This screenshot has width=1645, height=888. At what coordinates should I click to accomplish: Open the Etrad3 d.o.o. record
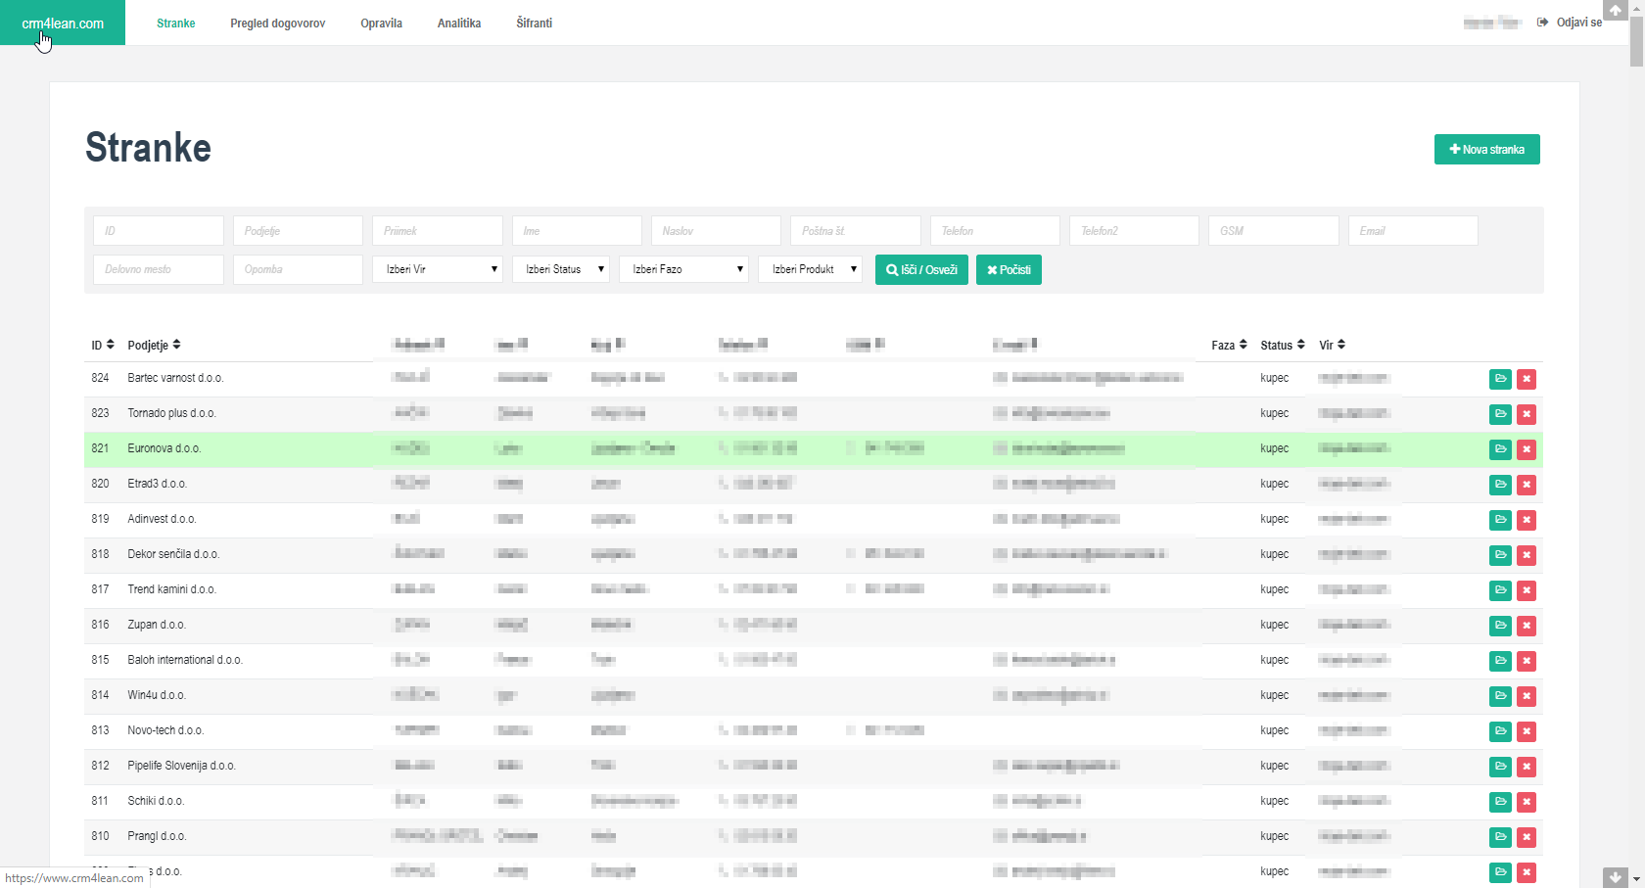[1500, 485]
